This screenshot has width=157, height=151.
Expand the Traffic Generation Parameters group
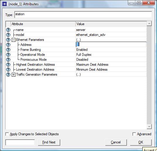click(x=13, y=75)
